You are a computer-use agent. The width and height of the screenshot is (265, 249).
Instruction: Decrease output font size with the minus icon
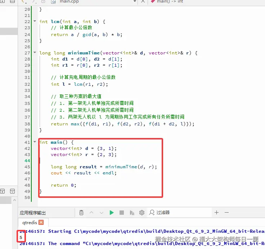226,213
